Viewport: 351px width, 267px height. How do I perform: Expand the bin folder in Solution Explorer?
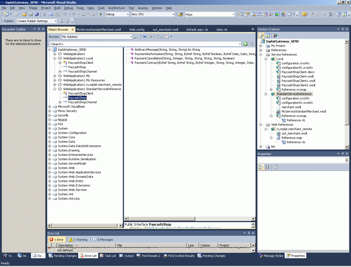[261, 147]
